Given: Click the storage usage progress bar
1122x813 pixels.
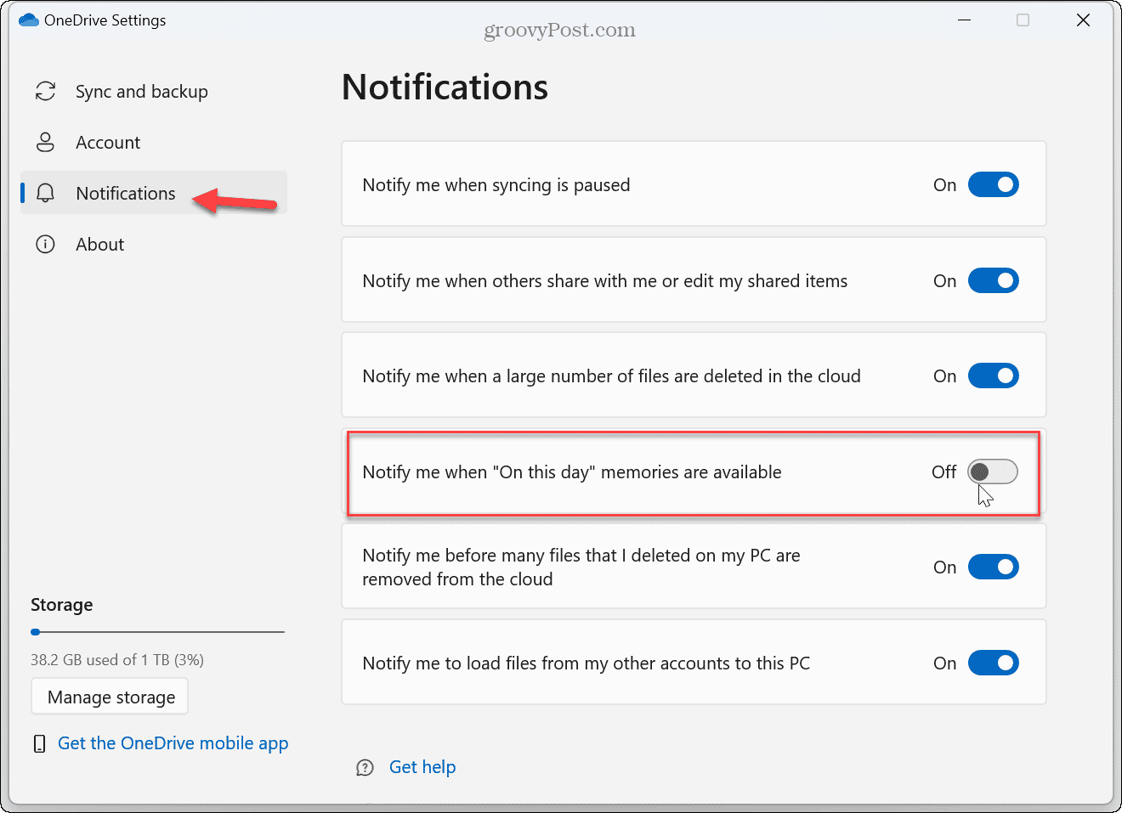Looking at the screenshot, I should click(x=157, y=632).
